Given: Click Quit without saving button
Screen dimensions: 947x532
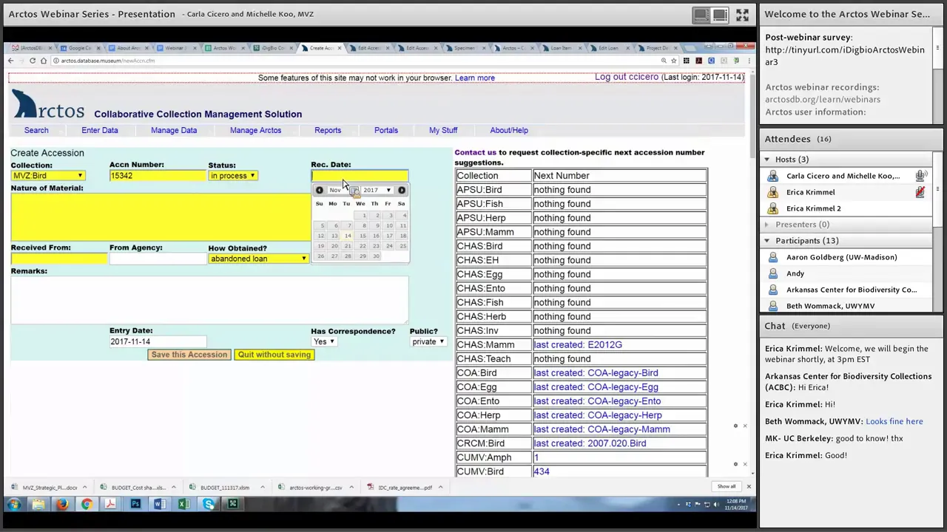Looking at the screenshot, I should 274,355.
